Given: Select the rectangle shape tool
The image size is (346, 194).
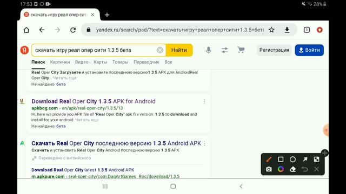Looking at the screenshot, I should [x=281, y=160].
